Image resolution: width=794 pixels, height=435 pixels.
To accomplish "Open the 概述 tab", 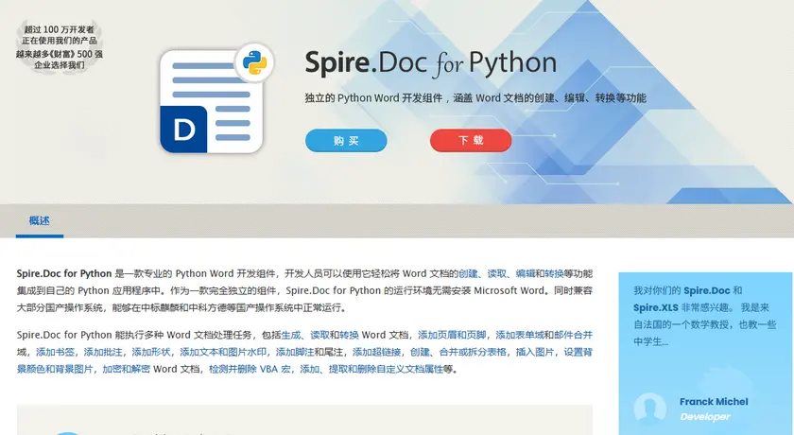I will [40, 220].
